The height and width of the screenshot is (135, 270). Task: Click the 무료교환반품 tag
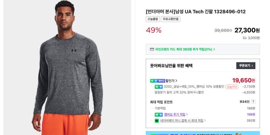pos(170,19)
